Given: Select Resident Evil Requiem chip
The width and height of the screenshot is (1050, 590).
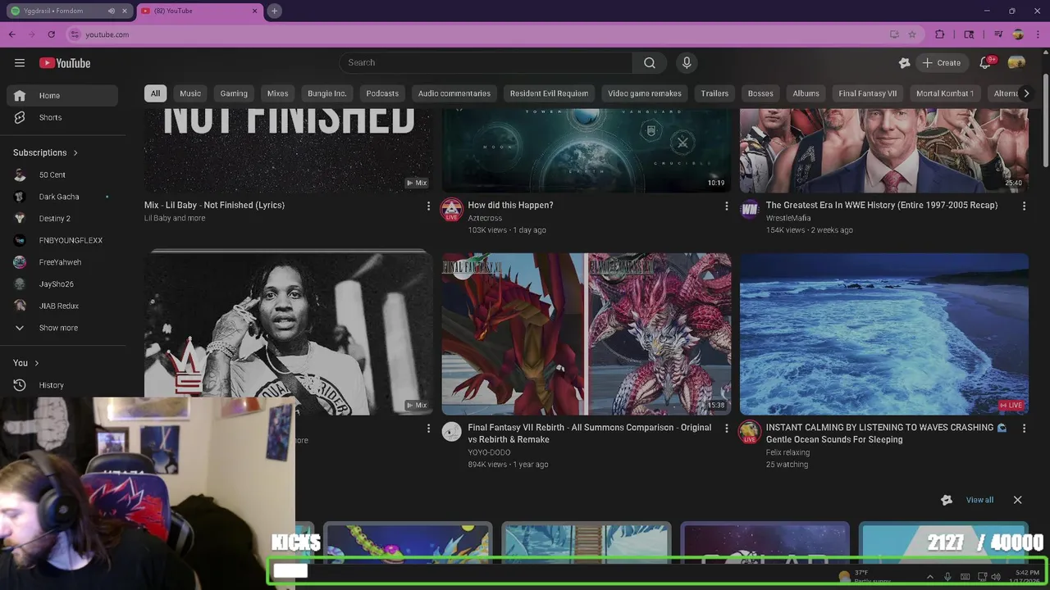Looking at the screenshot, I should coord(549,93).
